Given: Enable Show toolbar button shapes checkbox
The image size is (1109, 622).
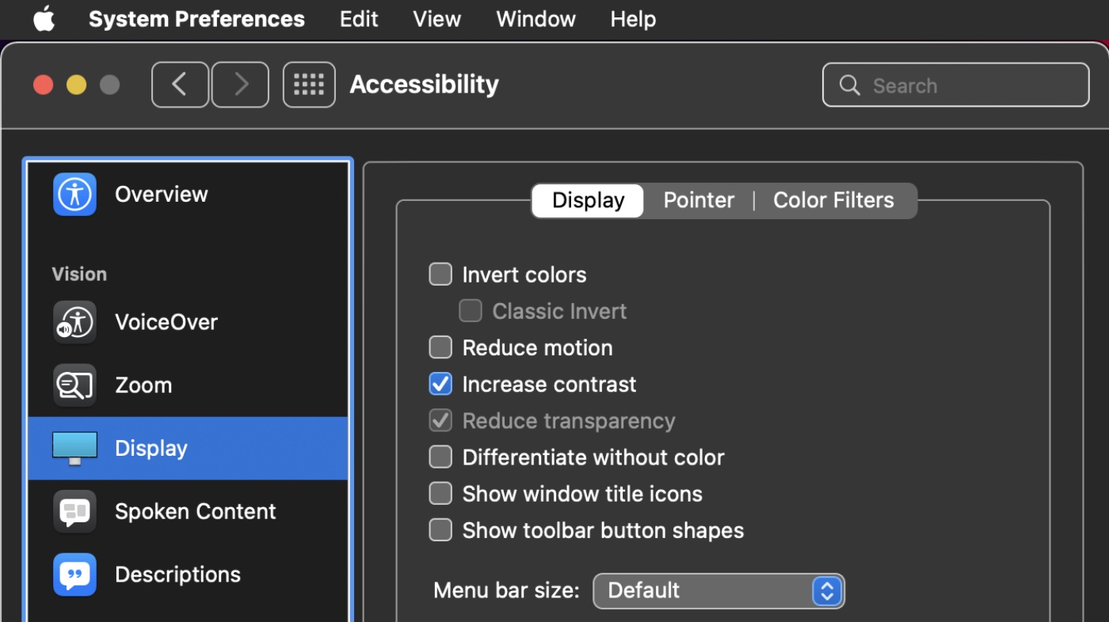Looking at the screenshot, I should 440,530.
